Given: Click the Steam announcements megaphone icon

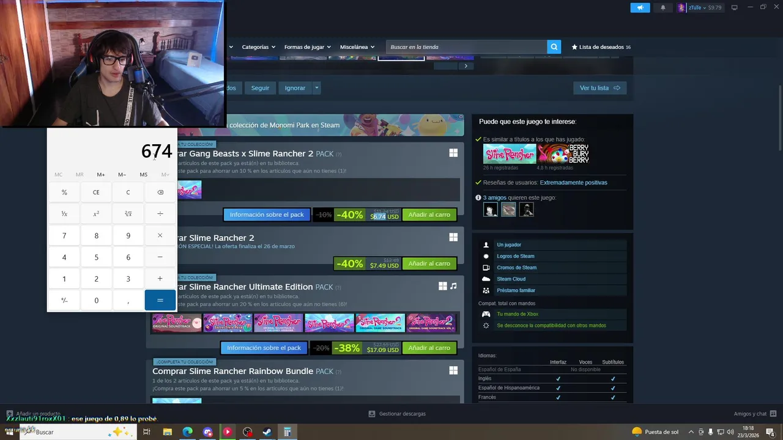Looking at the screenshot, I should [x=640, y=7].
